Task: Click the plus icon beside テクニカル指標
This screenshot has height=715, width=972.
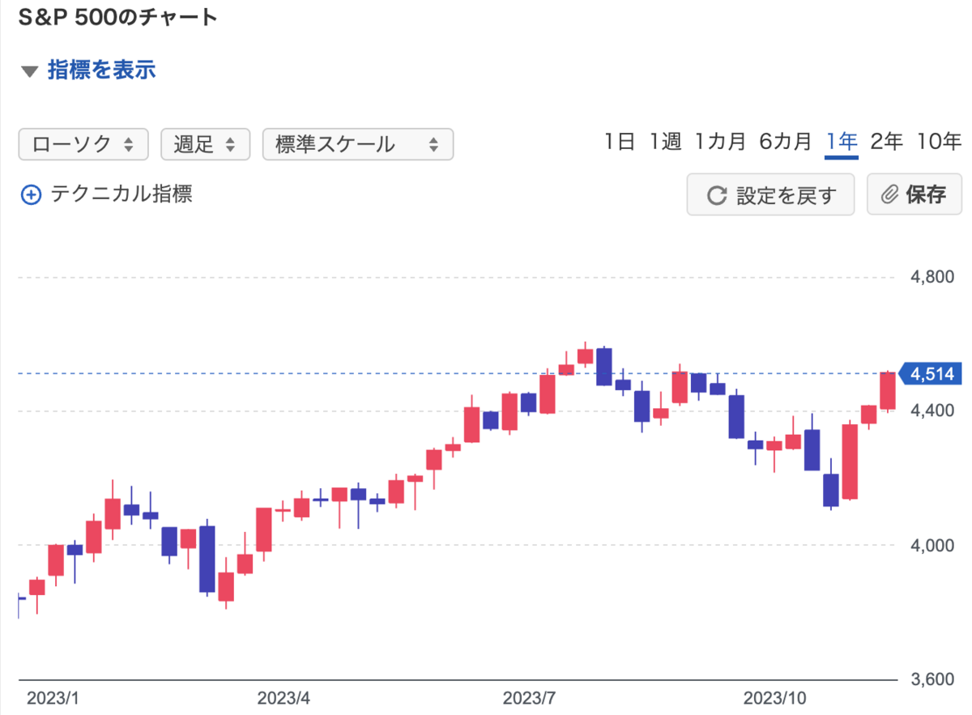Action: pos(31,195)
